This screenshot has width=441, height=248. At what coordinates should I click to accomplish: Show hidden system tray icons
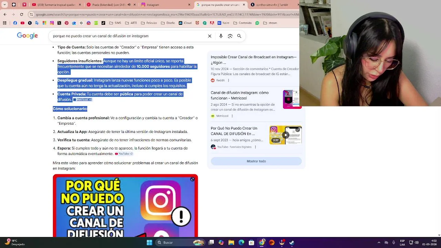(x=379, y=242)
